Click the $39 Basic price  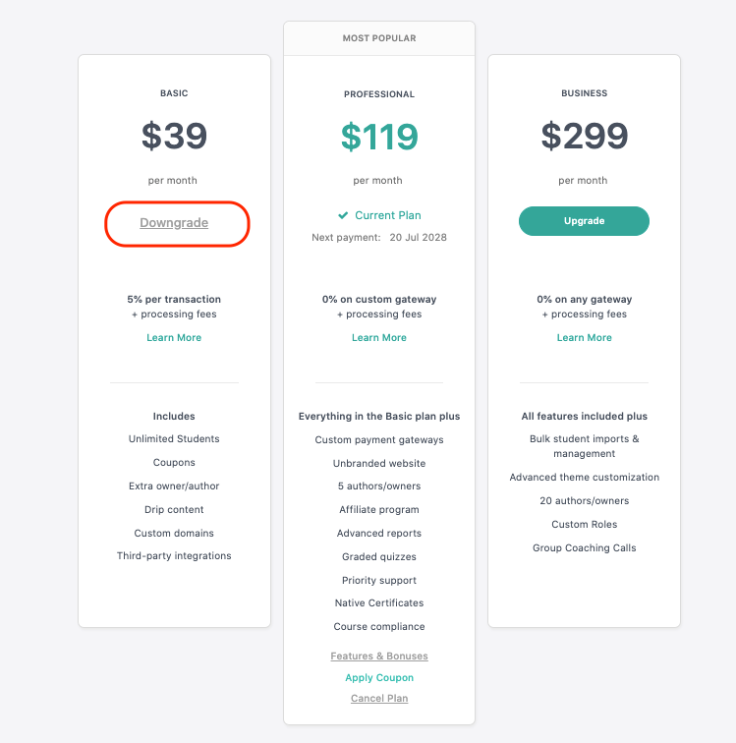pyautogui.click(x=174, y=136)
